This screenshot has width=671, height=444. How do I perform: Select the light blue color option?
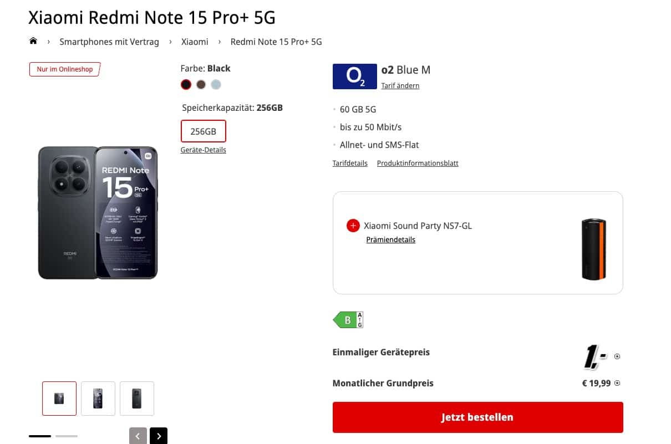pos(216,84)
